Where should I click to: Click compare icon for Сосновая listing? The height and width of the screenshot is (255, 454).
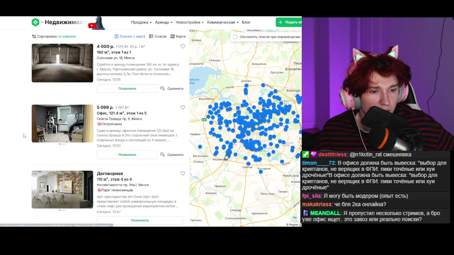[x=162, y=89]
